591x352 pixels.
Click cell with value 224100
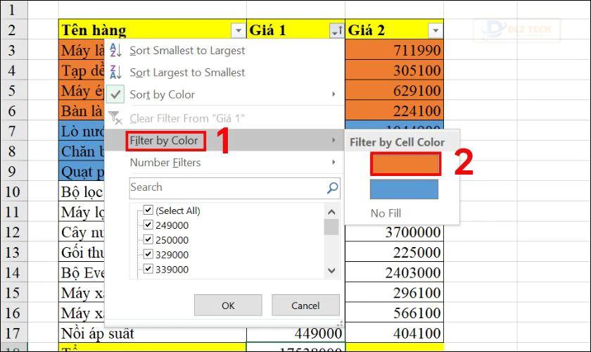coord(394,111)
